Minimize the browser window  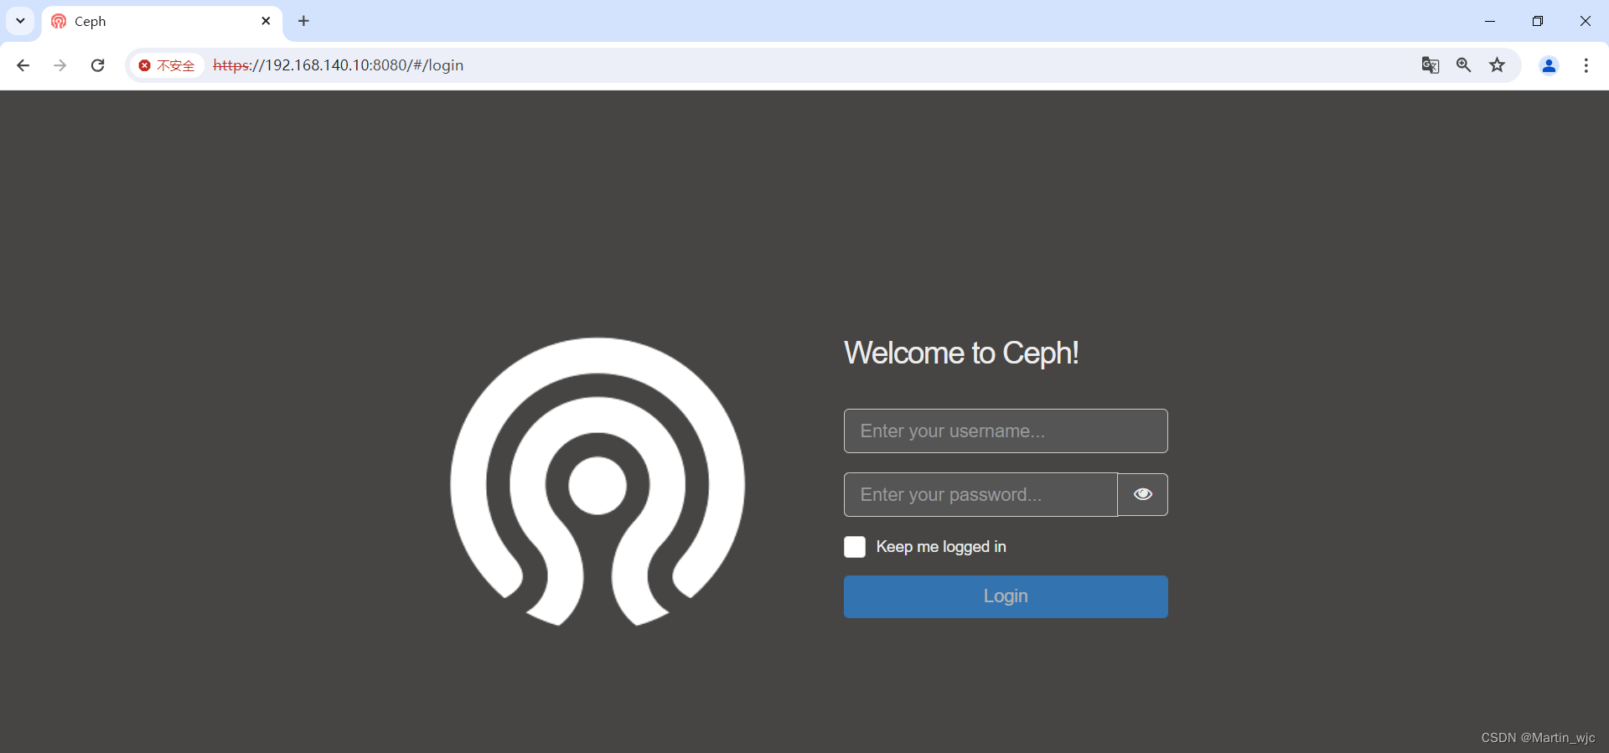(1490, 21)
